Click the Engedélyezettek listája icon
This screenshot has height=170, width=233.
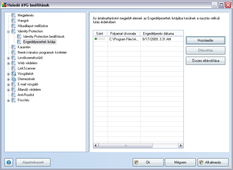[x=19, y=42]
